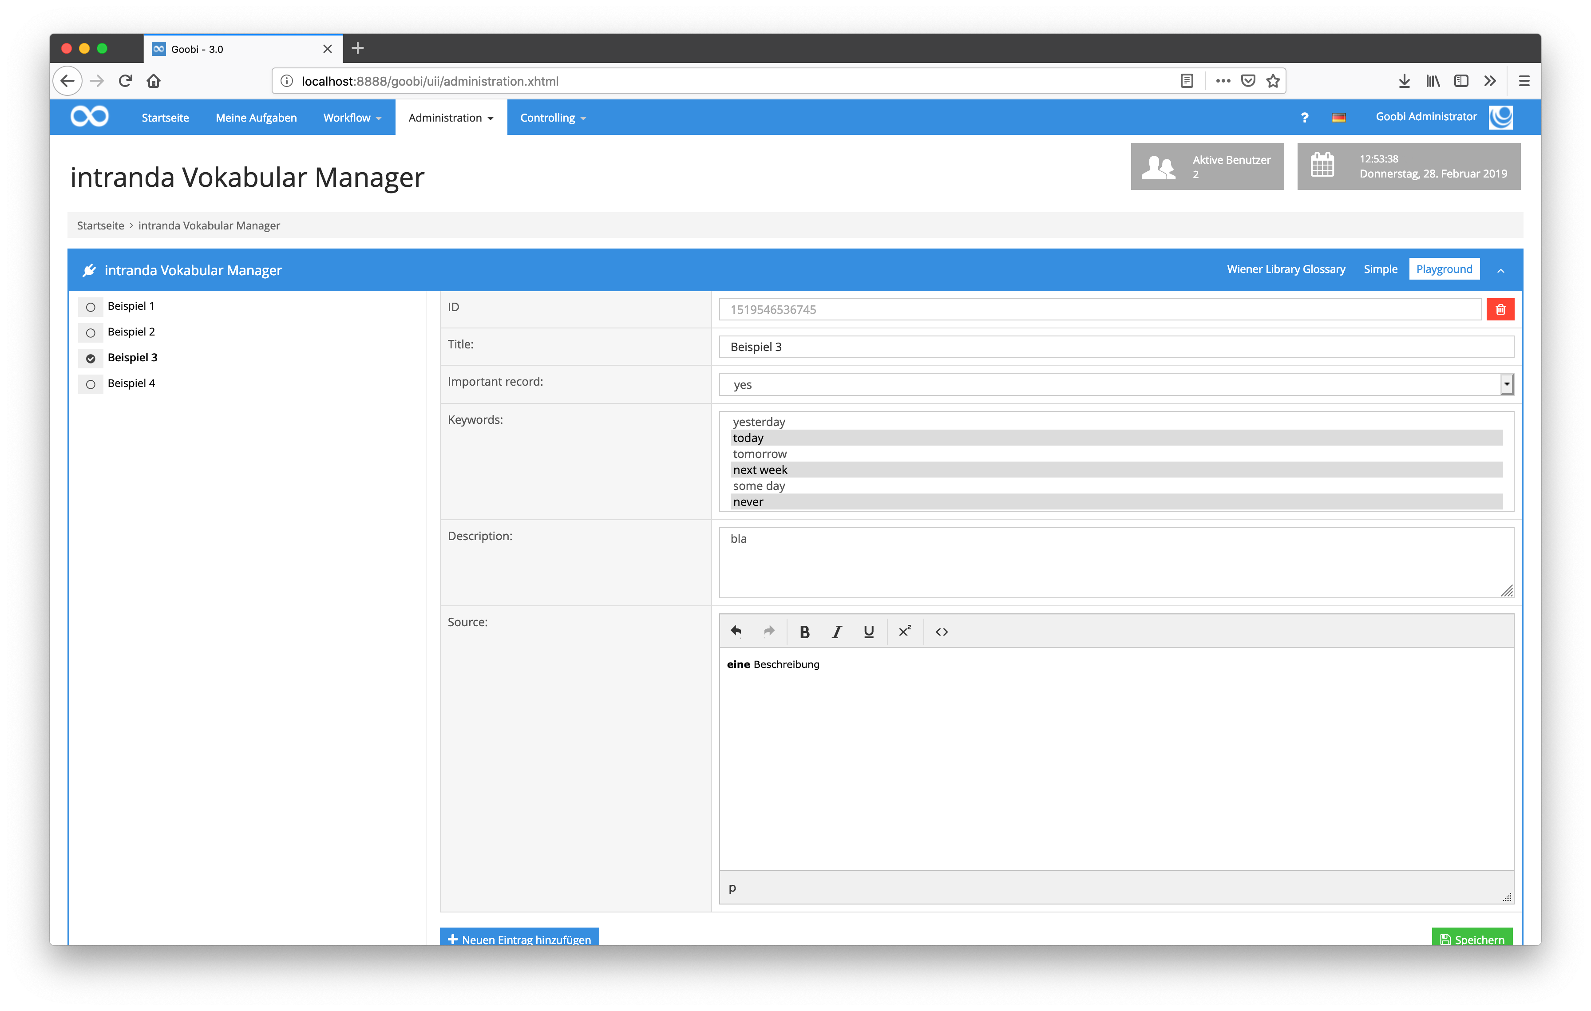Collapse the Vokabular Manager panel chevron

(x=1500, y=270)
